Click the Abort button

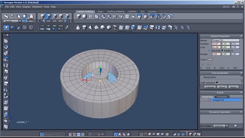coord(222,87)
